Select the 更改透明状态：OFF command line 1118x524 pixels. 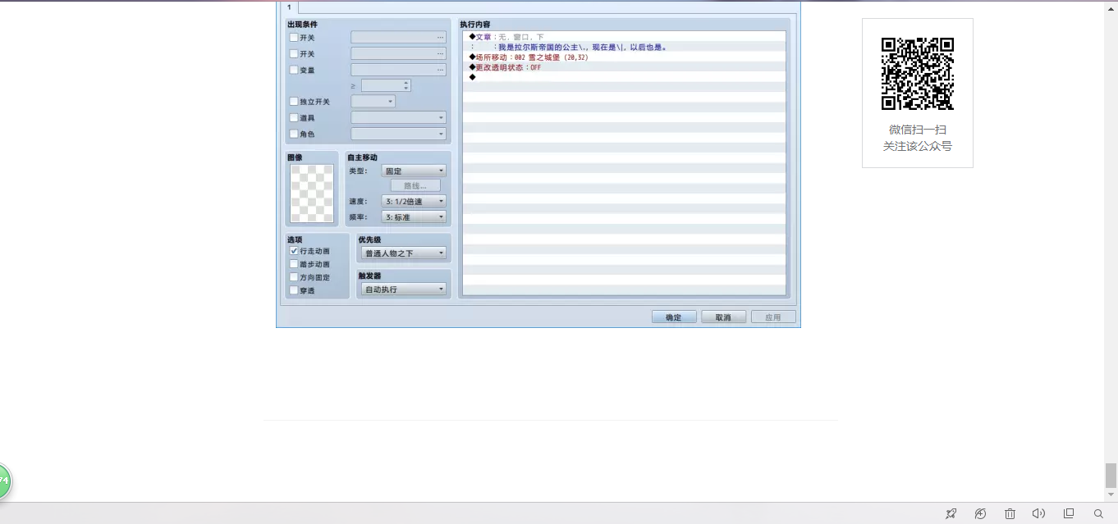coord(624,67)
